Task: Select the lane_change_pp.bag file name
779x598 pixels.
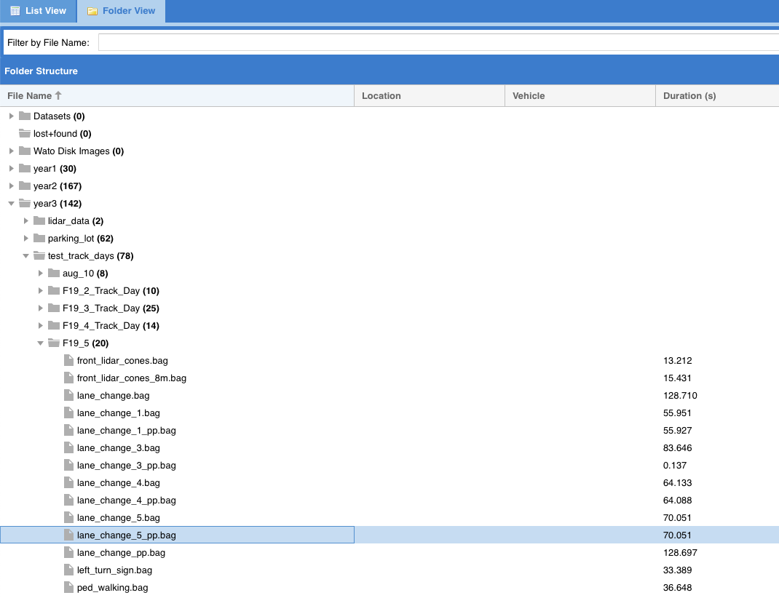Action: point(122,552)
